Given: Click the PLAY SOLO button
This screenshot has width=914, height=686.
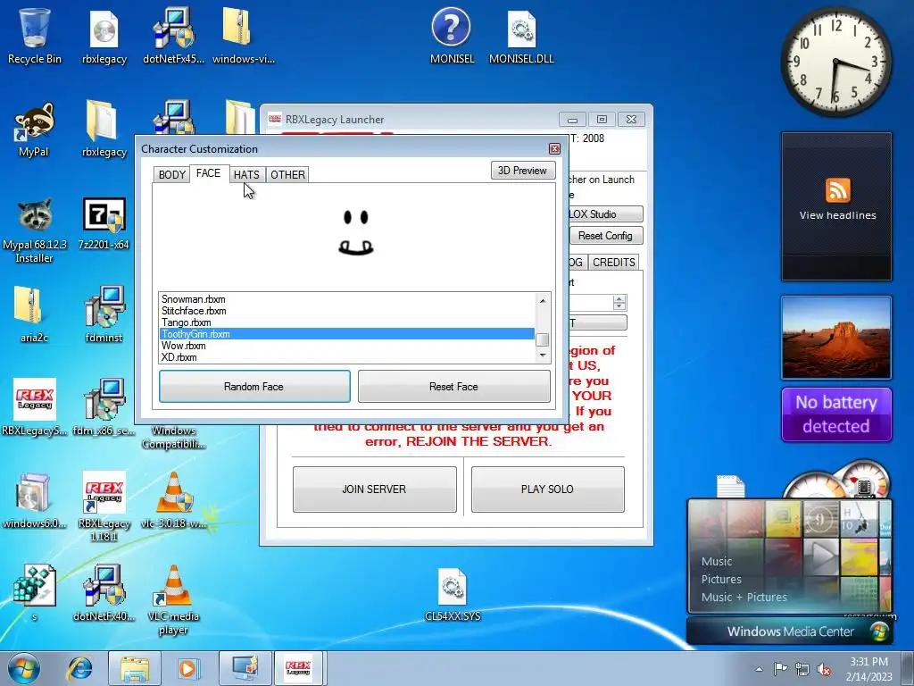Looking at the screenshot, I should pyautogui.click(x=547, y=489).
